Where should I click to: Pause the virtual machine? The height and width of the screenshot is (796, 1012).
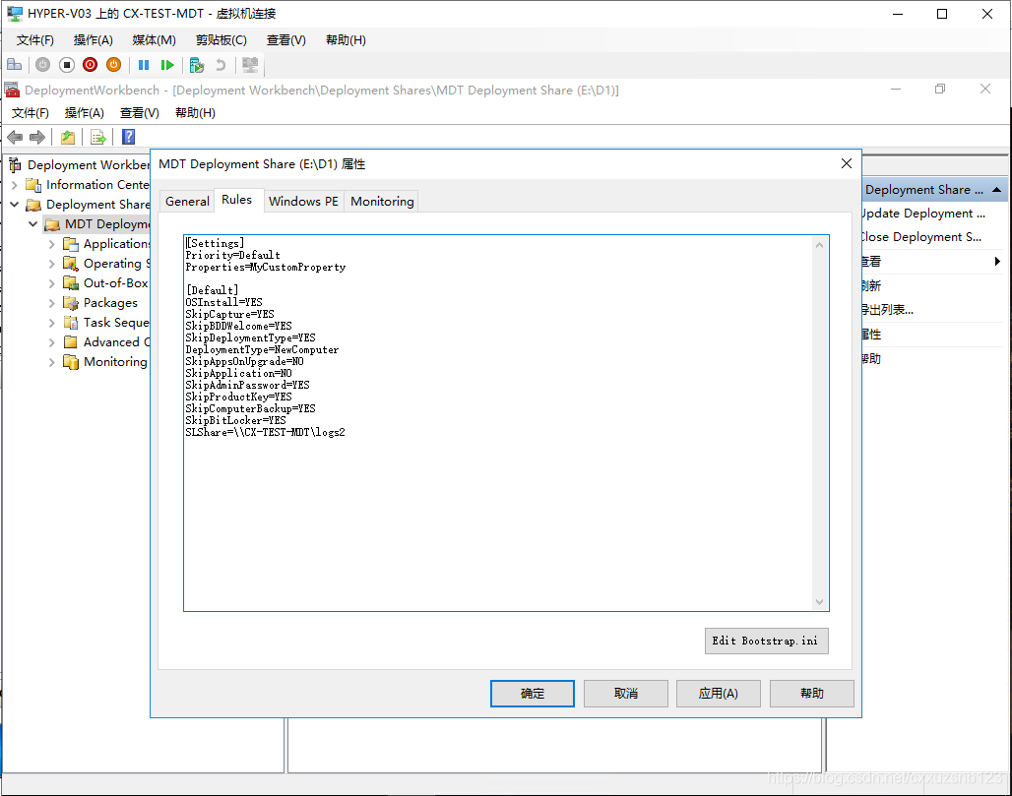pyautogui.click(x=144, y=65)
